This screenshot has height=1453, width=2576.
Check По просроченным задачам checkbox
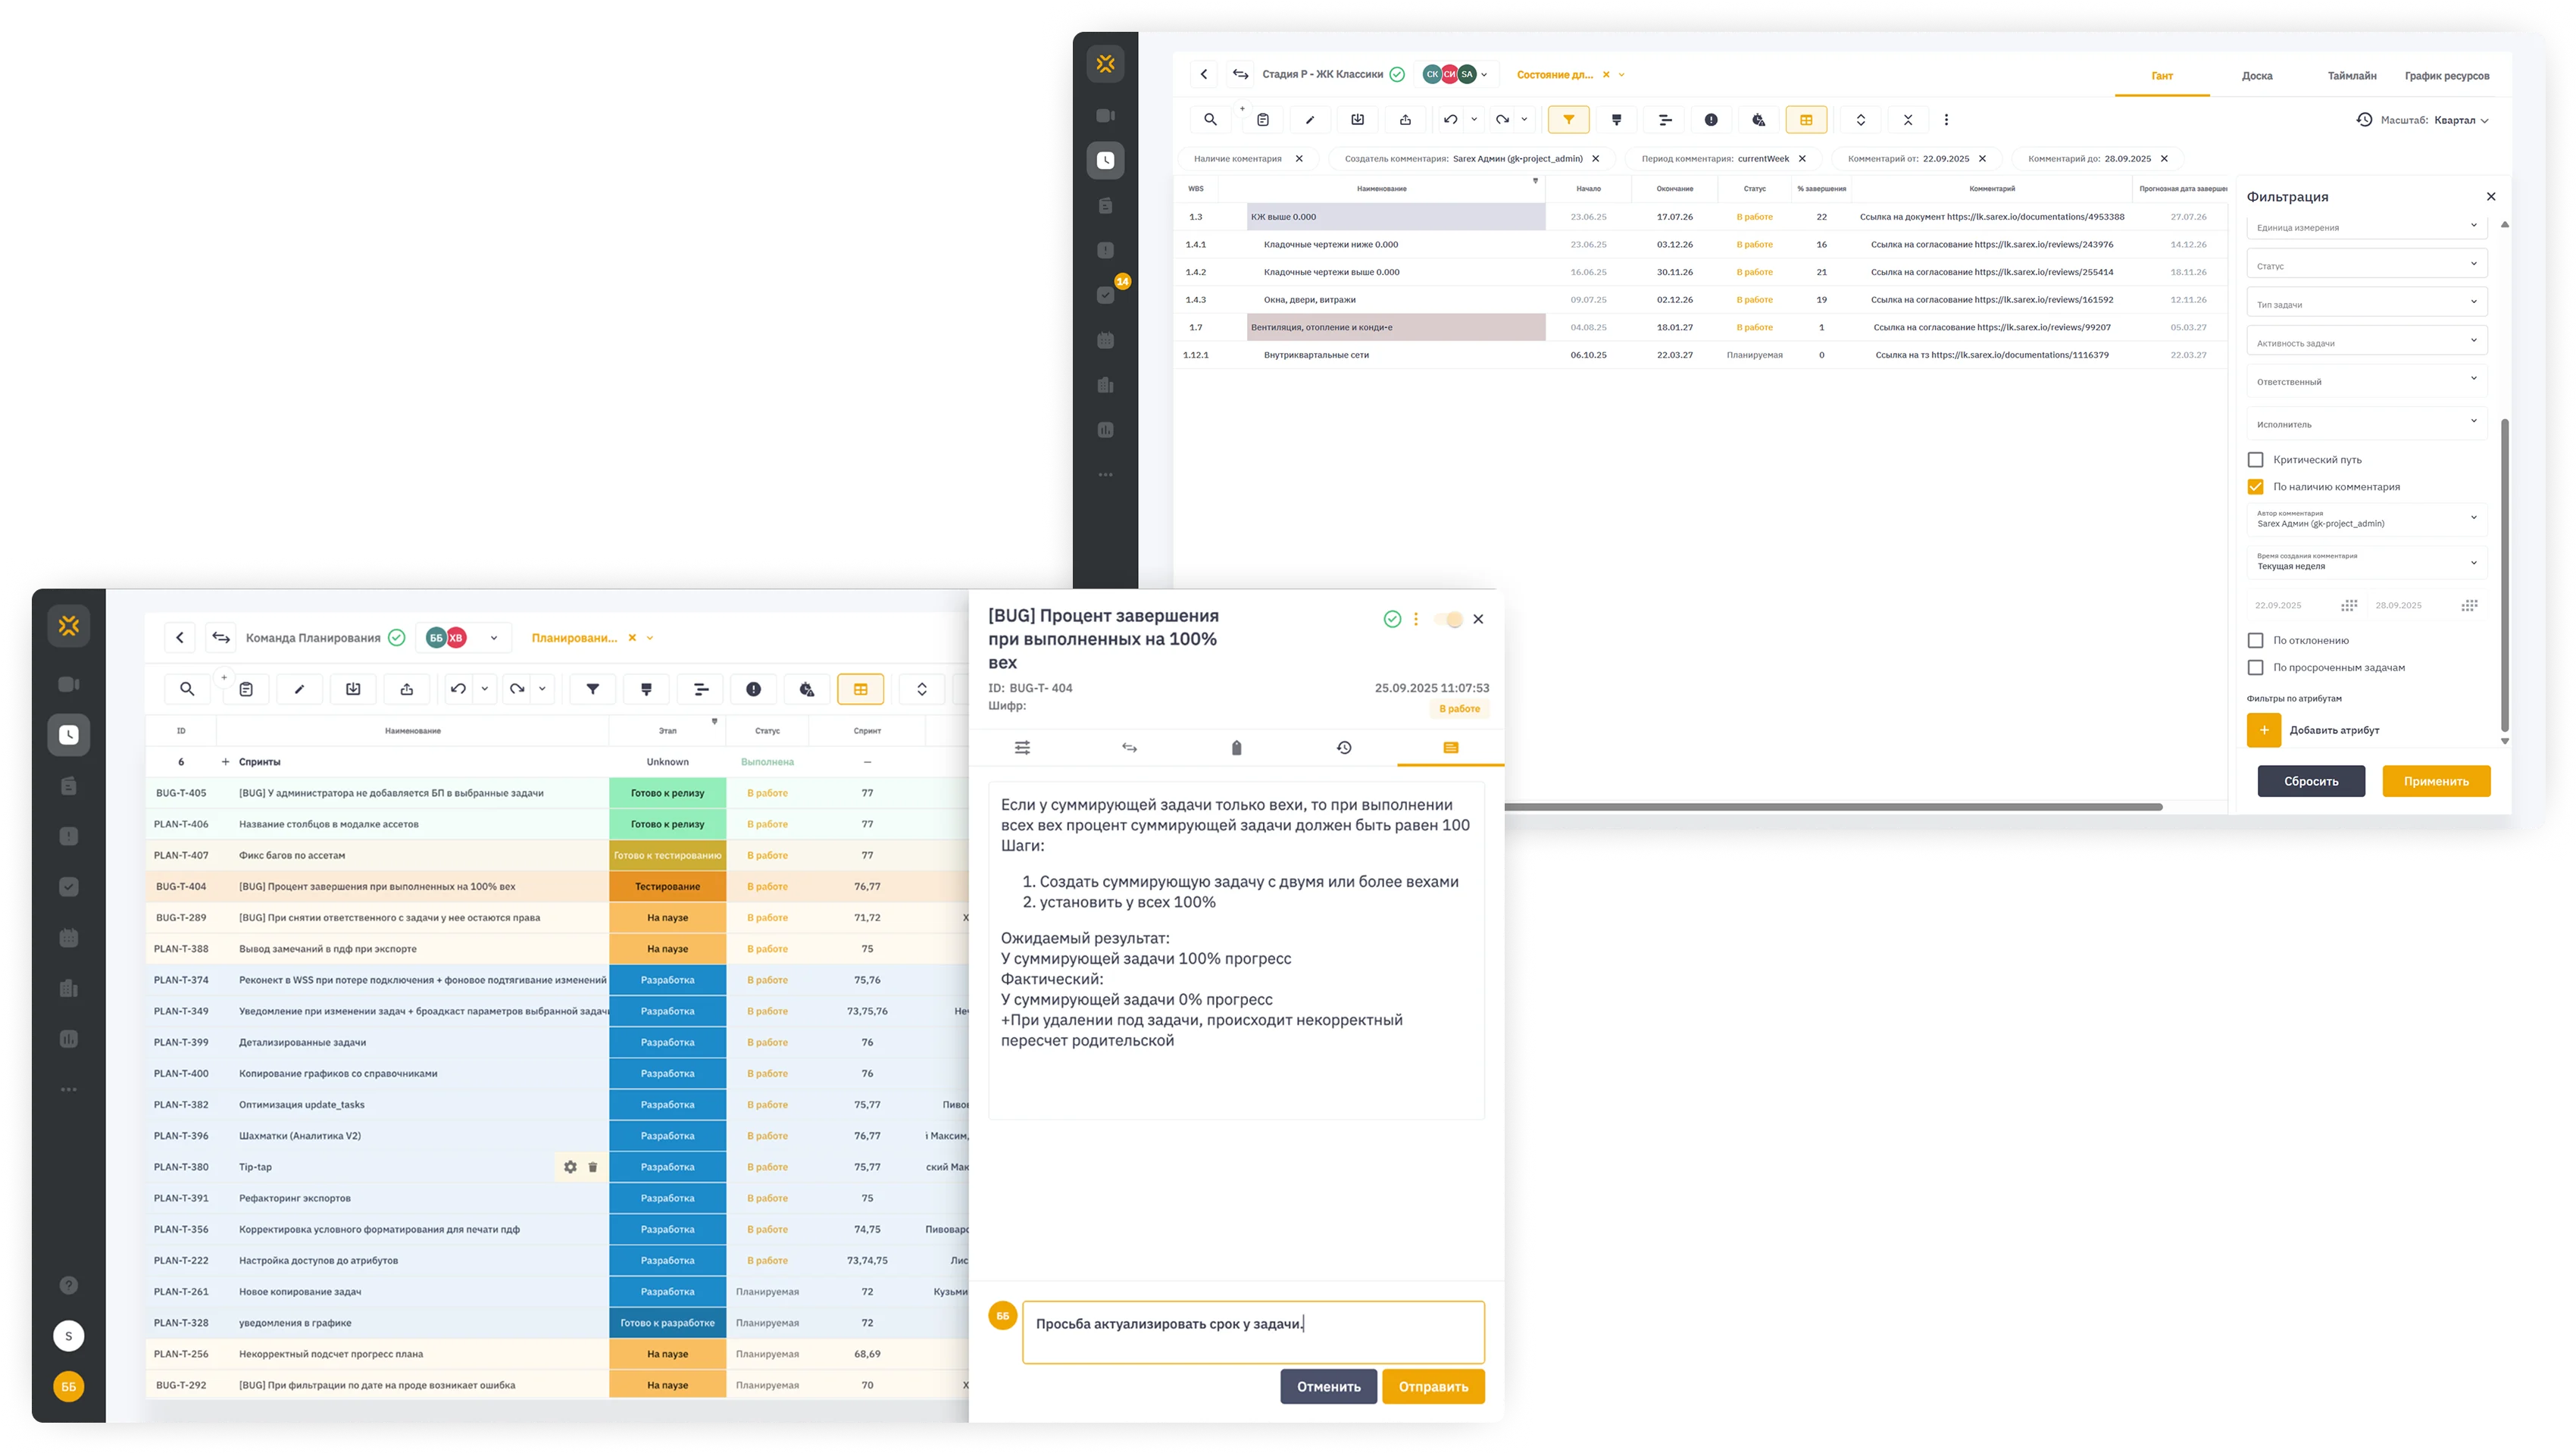[x=2255, y=667]
